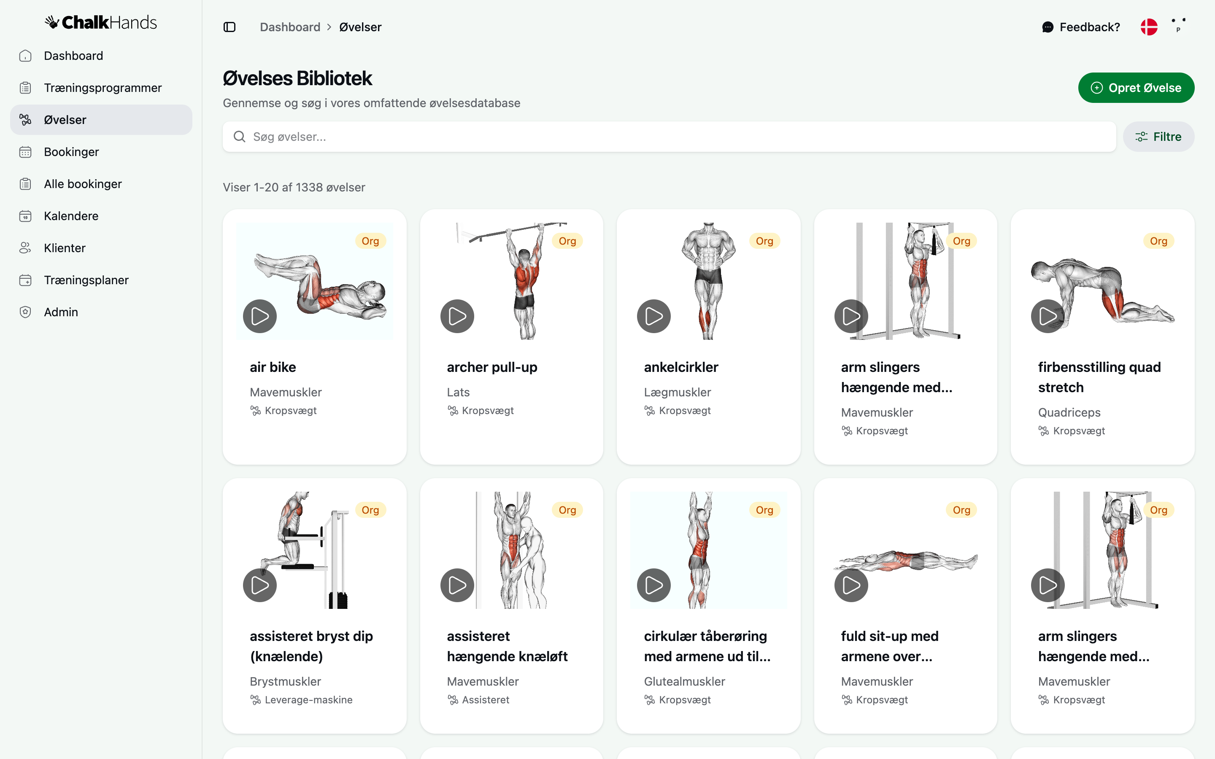Click the Dashboard breadcrumb link
Viewport: 1215px width, 759px height.
tap(290, 27)
